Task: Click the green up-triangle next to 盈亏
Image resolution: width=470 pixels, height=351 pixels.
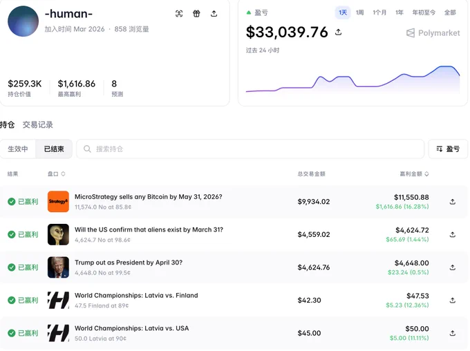Action: (249, 12)
